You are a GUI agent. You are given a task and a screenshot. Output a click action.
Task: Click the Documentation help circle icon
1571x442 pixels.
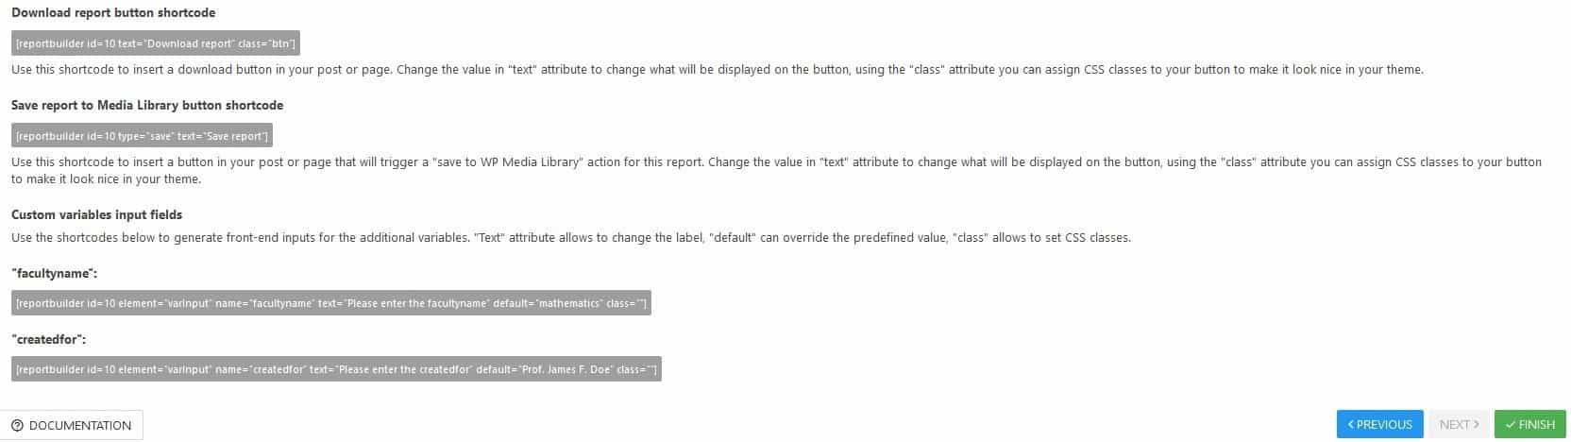17,425
